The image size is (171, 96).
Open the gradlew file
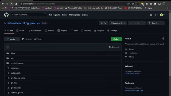[14, 83]
